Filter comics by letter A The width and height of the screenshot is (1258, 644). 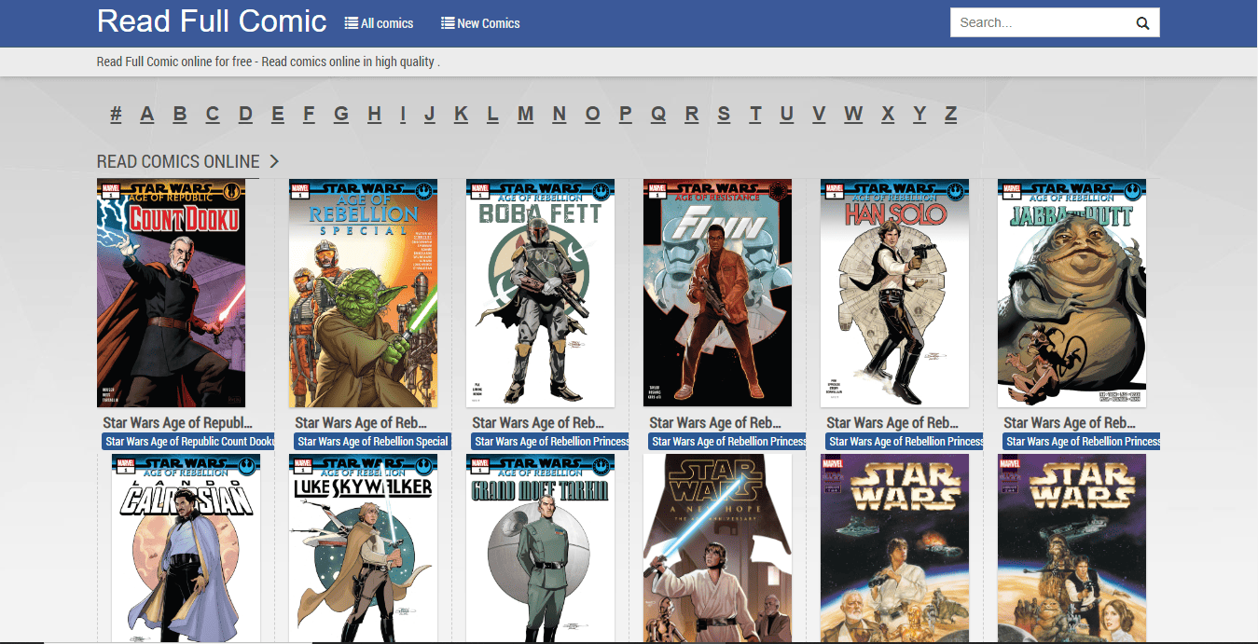146,113
